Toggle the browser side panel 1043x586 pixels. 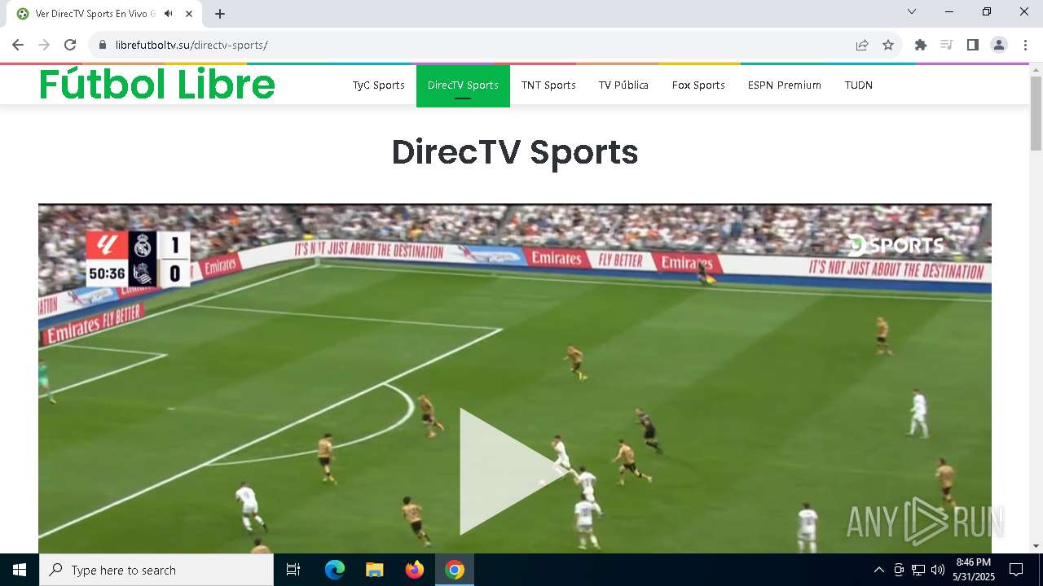973,45
